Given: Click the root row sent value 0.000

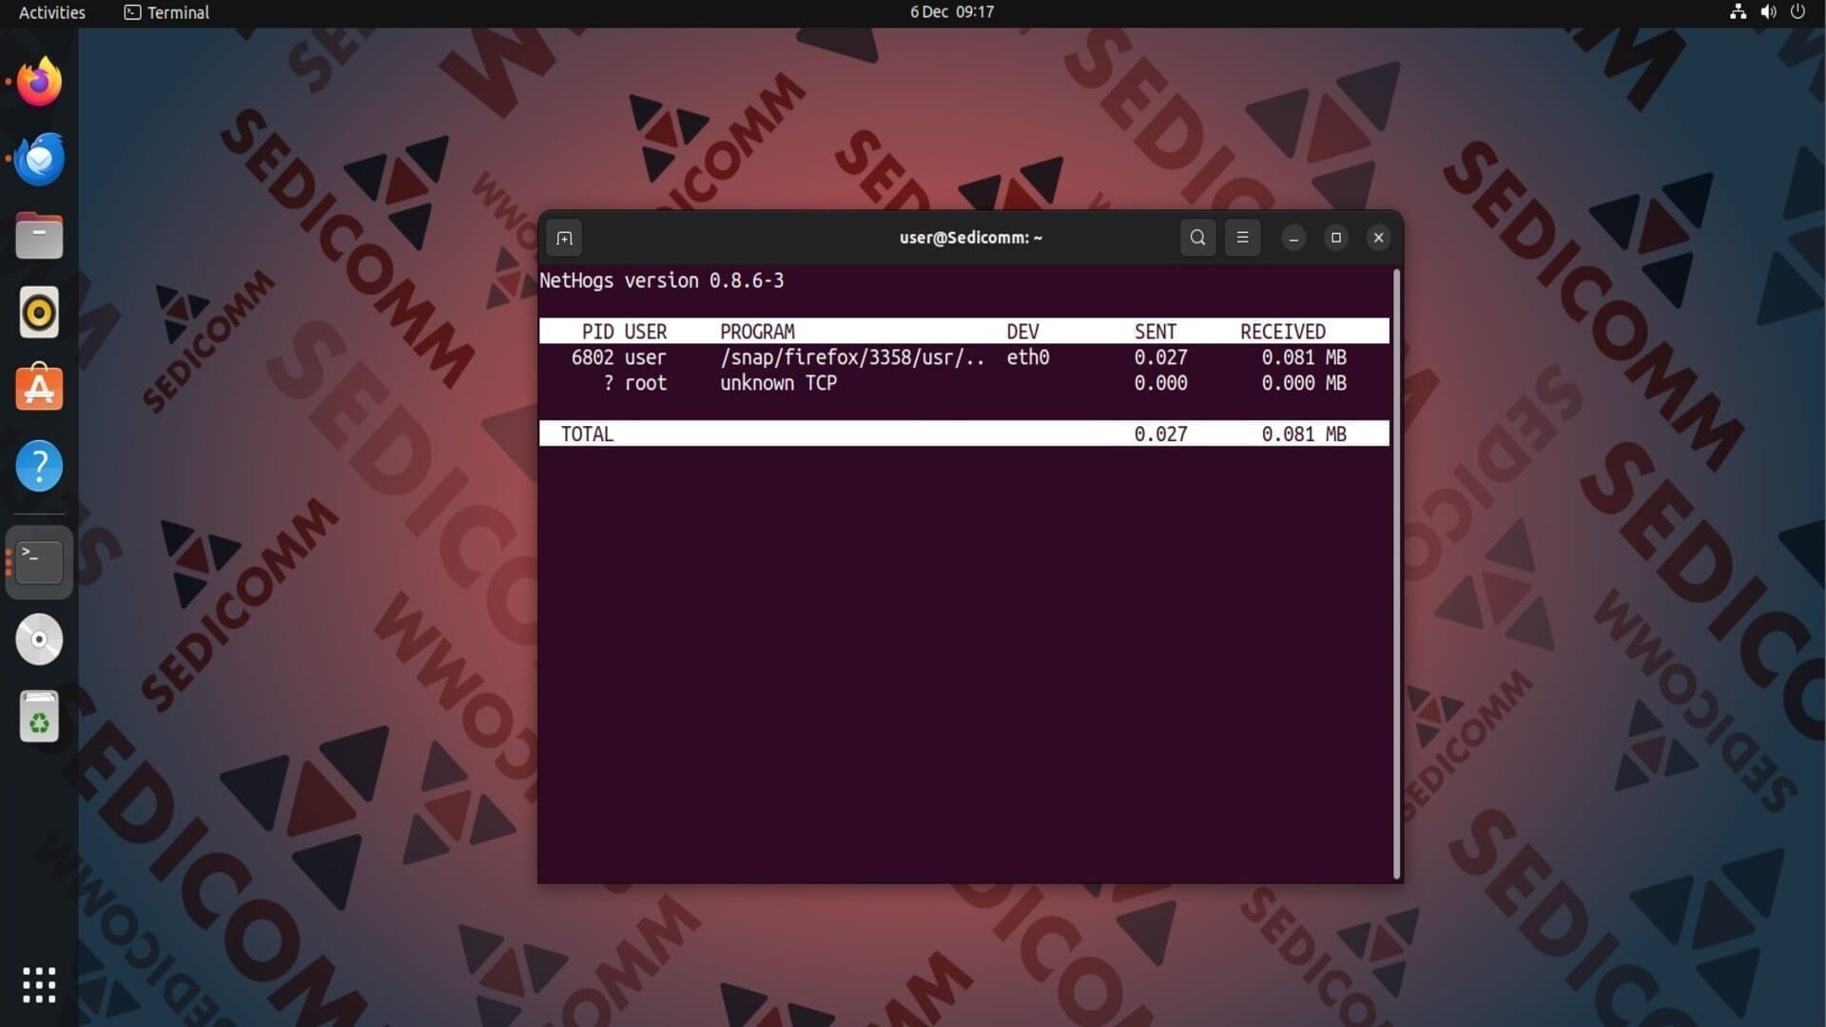Looking at the screenshot, I should tap(1160, 383).
